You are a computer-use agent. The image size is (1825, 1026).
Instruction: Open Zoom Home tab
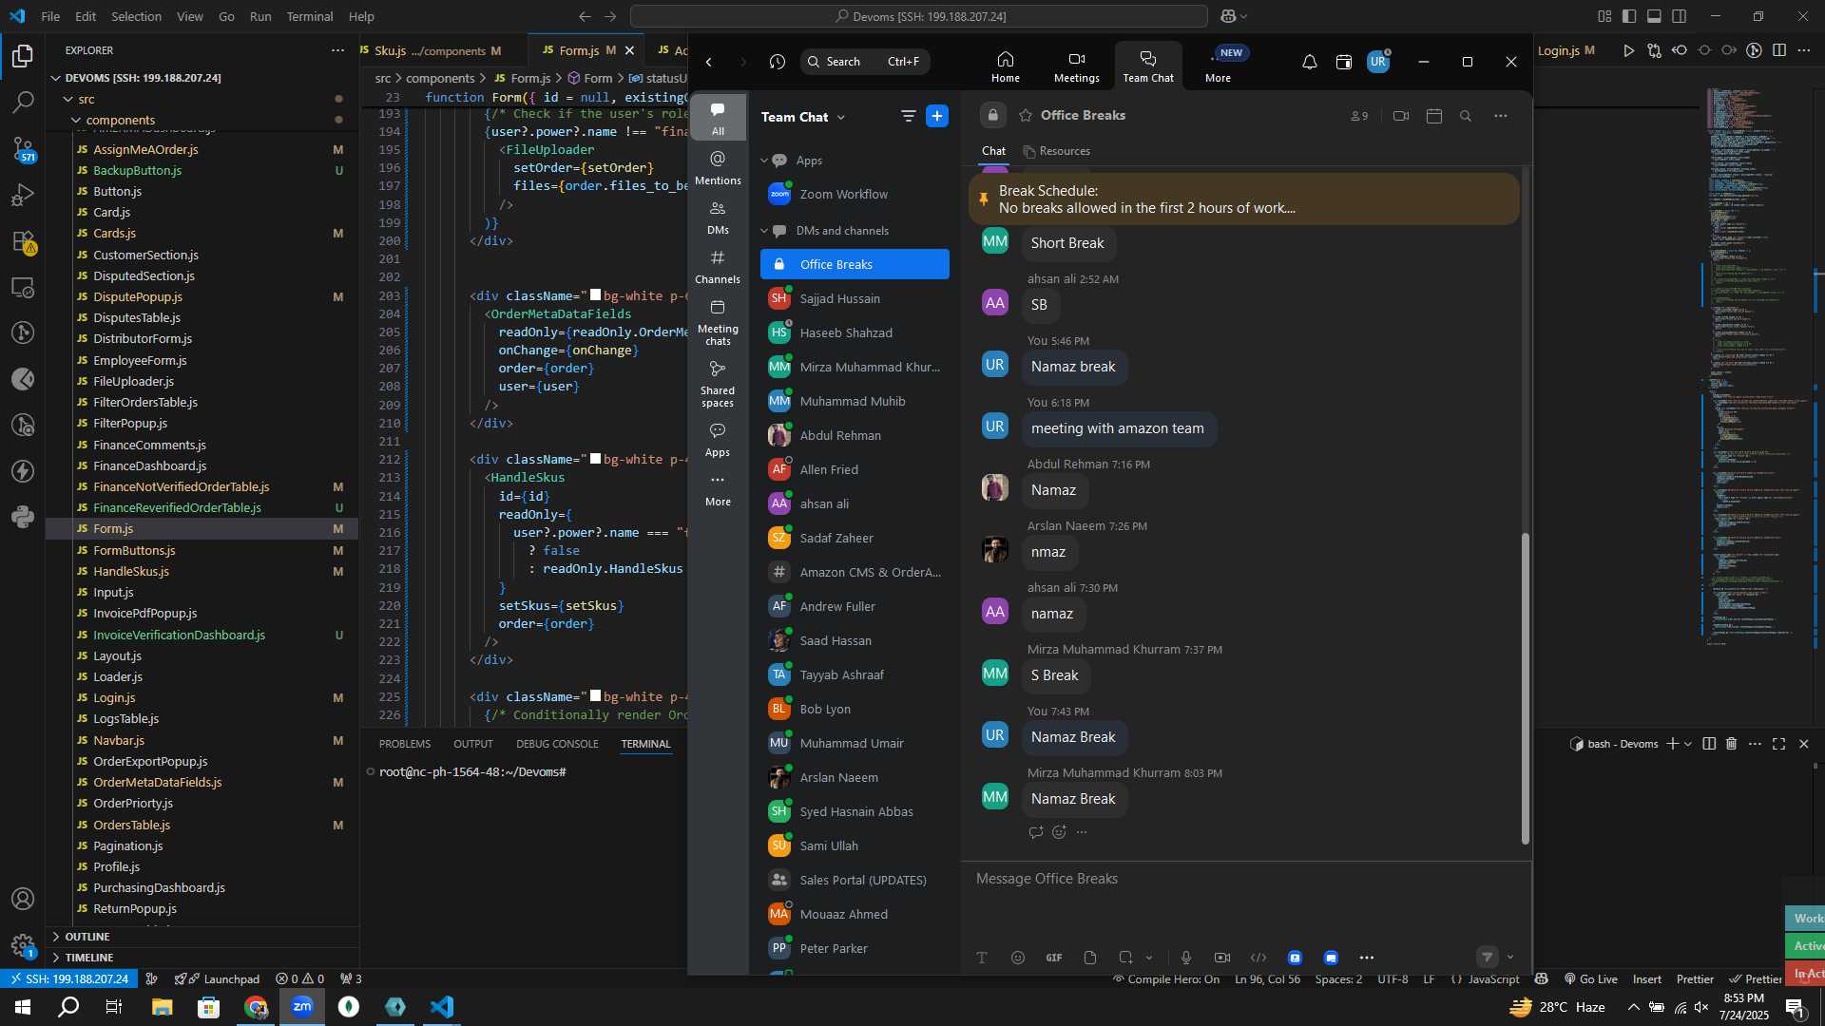(x=1005, y=66)
